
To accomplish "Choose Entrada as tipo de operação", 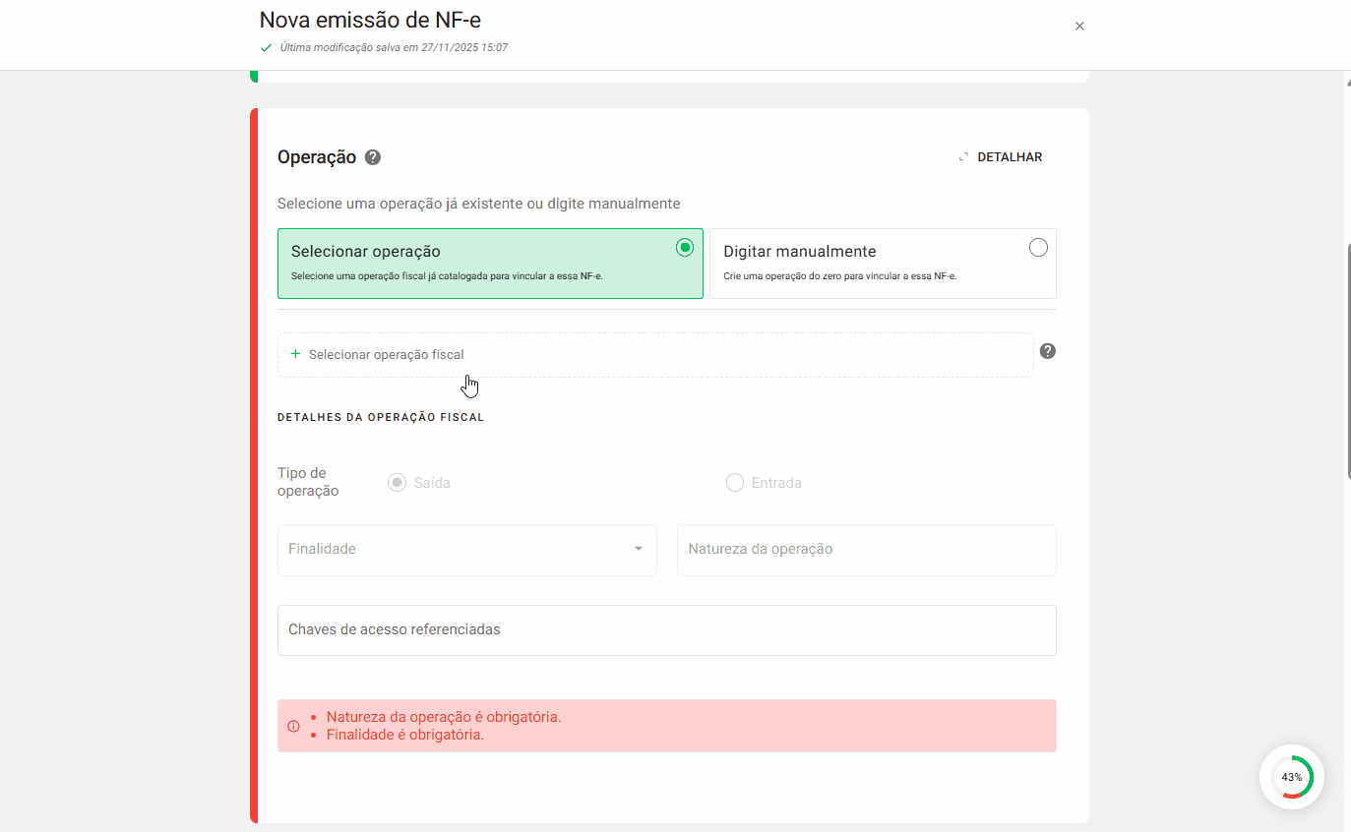I will [x=735, y=482].
